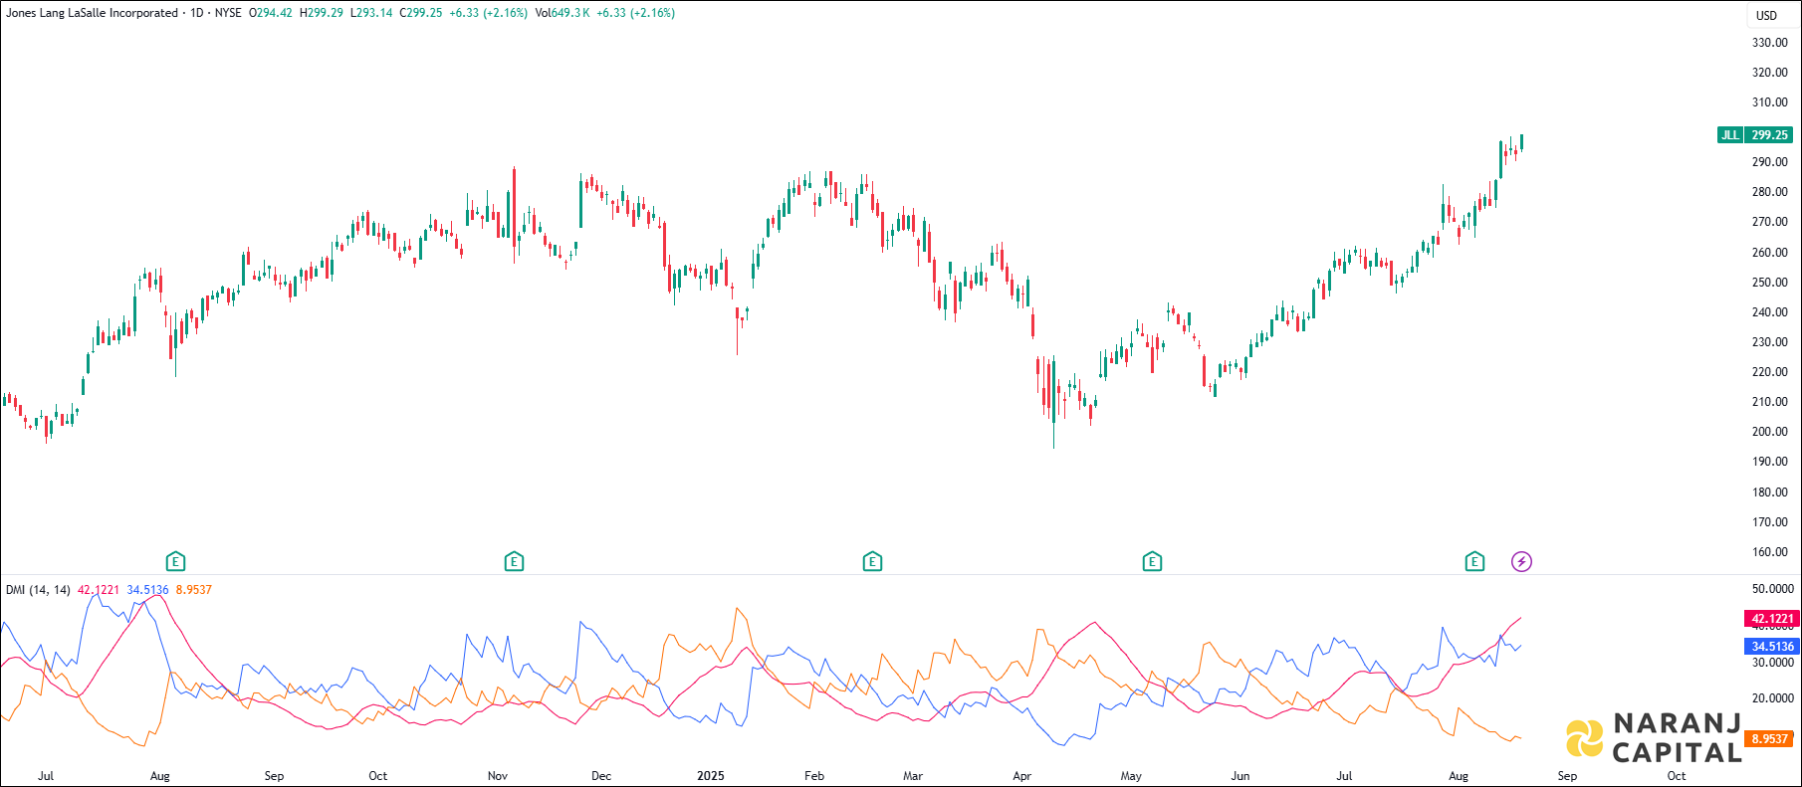Click the Feb label on time axis
This screenshot has width=1802, height=787.
point(814,776)
